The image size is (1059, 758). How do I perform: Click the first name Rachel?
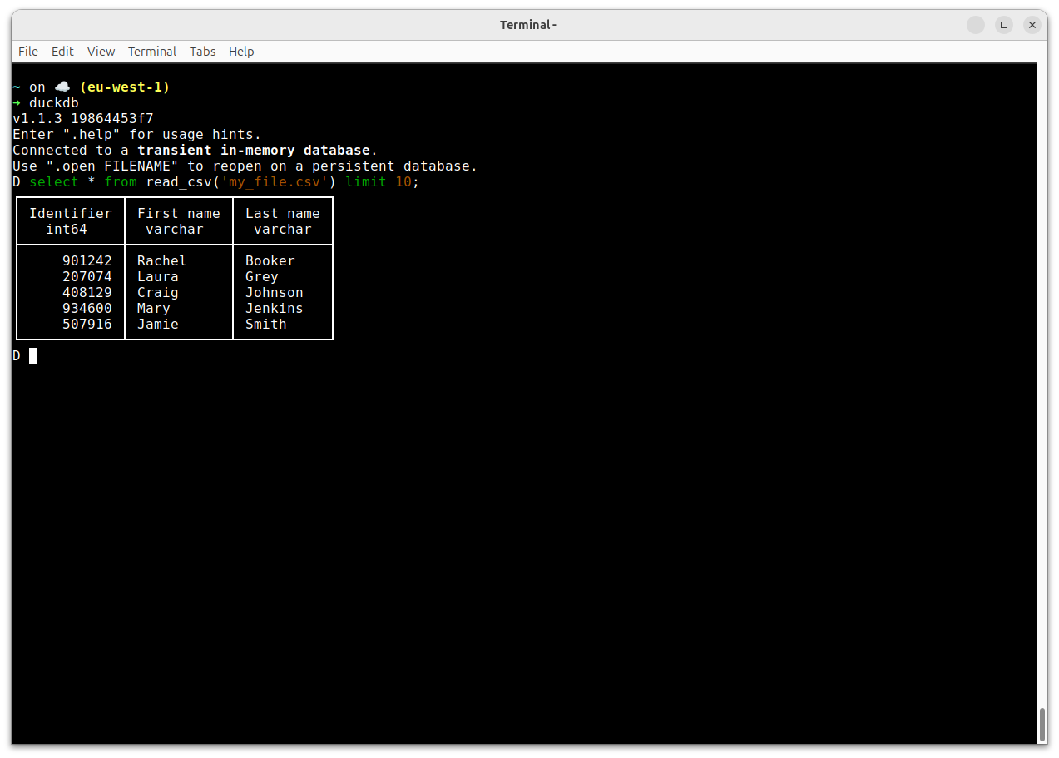tap(162, 260)
